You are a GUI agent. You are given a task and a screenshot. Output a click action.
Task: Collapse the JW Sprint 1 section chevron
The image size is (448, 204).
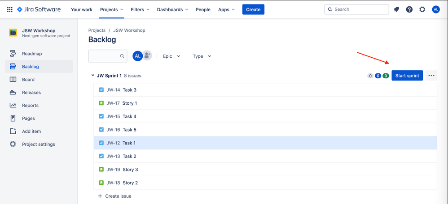click(92, 76)
